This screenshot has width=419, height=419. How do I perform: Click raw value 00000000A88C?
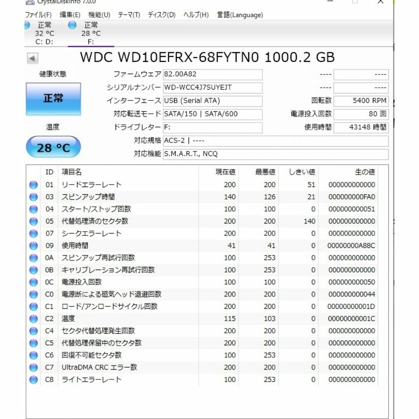351,246
